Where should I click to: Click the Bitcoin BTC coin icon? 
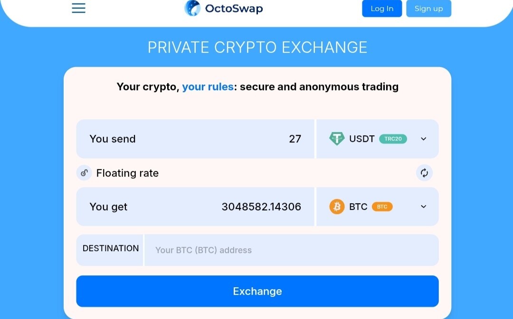coord(337,206)
